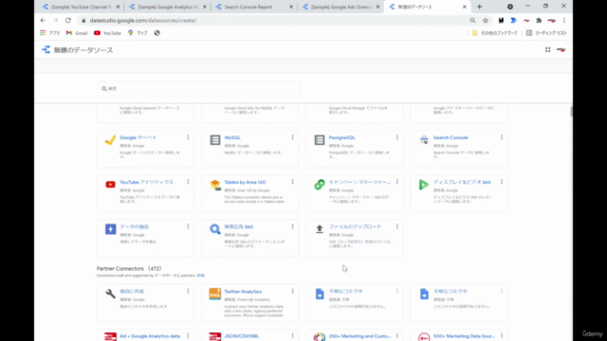This screenshot has width=607, height=341.
Task: Select the Tables by Area 120 icon
Action: click(x=215, y=185)
